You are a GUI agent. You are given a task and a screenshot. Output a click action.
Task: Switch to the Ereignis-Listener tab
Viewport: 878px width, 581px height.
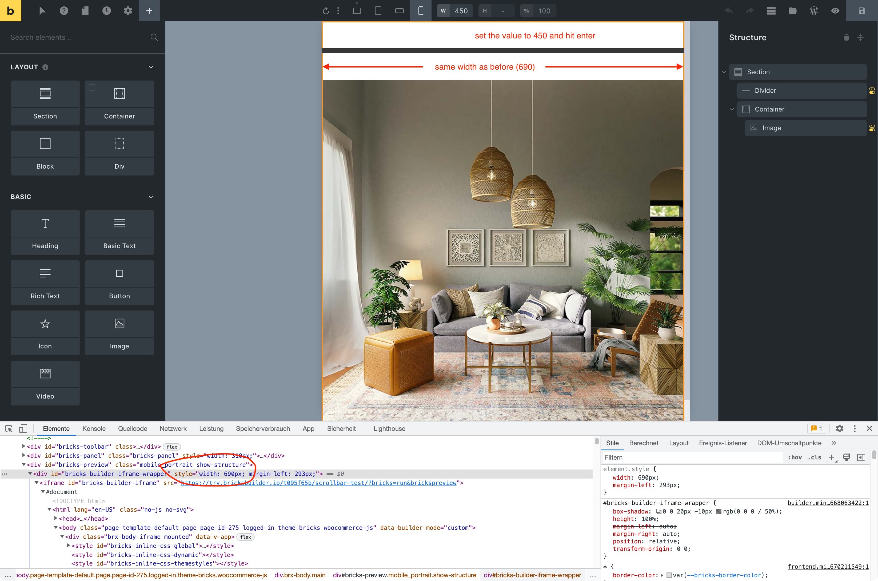(723, 443)
